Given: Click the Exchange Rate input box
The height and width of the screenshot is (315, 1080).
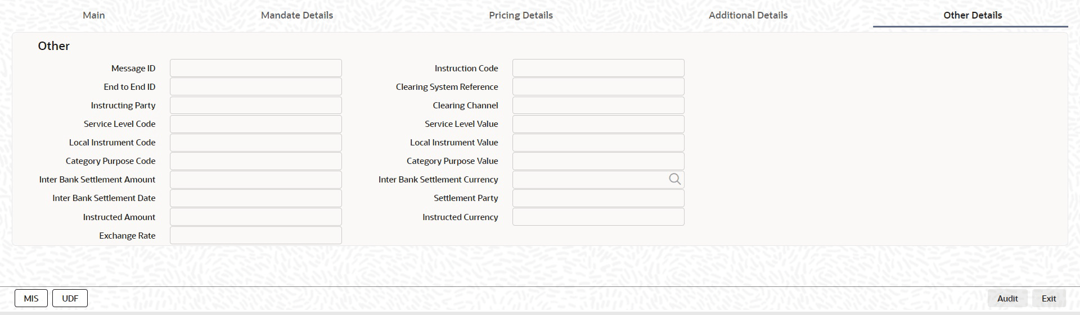Looking at the screenshot, I should pyautogui.click(x=255, y=235).
